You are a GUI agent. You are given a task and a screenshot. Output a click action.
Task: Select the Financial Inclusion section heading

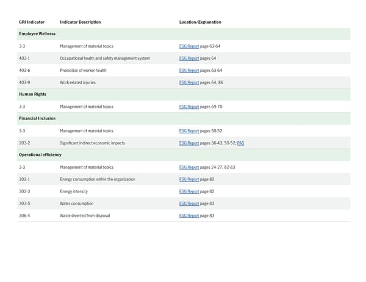(37, 119)
